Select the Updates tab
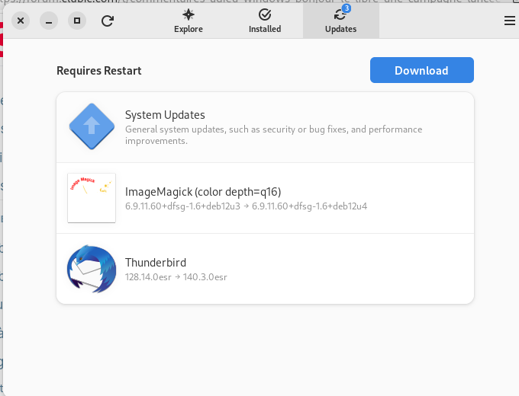 pos(340,21)
